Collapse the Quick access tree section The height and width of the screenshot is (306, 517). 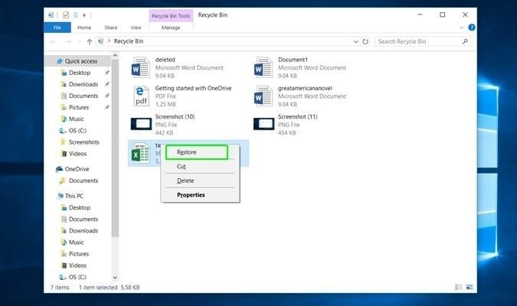click(x=49, y=61)
